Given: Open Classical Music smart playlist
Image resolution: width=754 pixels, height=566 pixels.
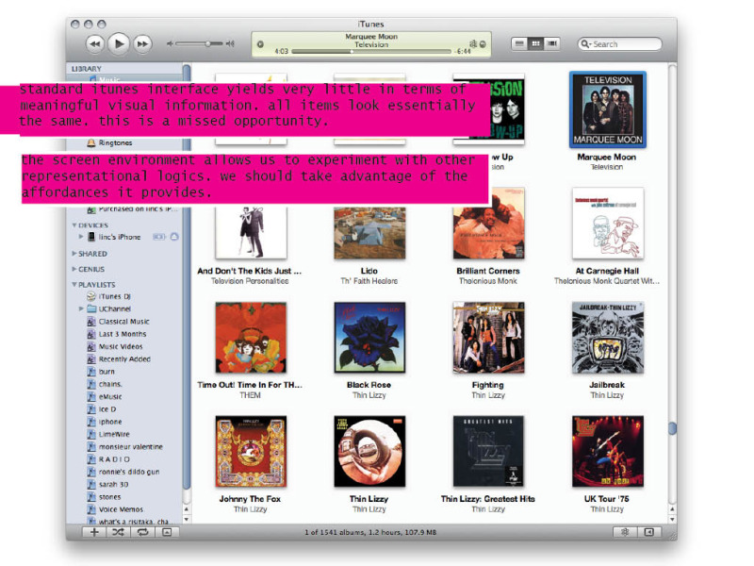Looking at the screenshot, I should pos(119,322).
